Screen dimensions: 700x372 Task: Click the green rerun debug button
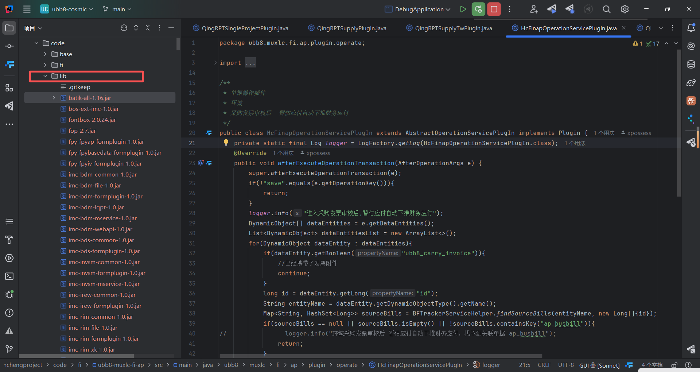[x=478, y=9]
